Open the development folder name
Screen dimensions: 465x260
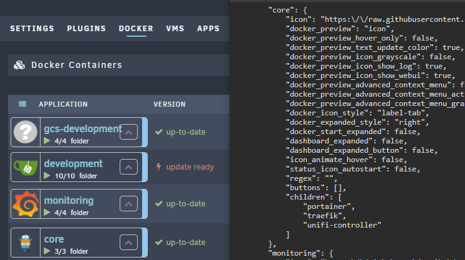tap(74, 163)
